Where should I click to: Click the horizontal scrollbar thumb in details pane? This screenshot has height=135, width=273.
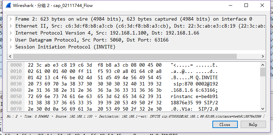pyautogui.click(x=125, y=57)
